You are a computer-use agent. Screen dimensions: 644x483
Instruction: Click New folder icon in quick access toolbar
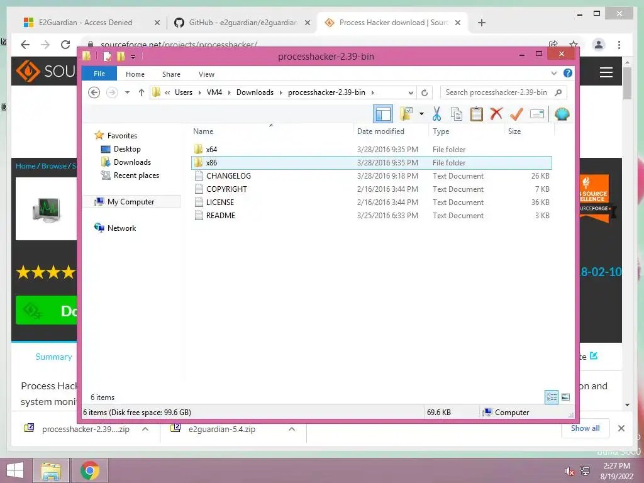pos(120,56)
